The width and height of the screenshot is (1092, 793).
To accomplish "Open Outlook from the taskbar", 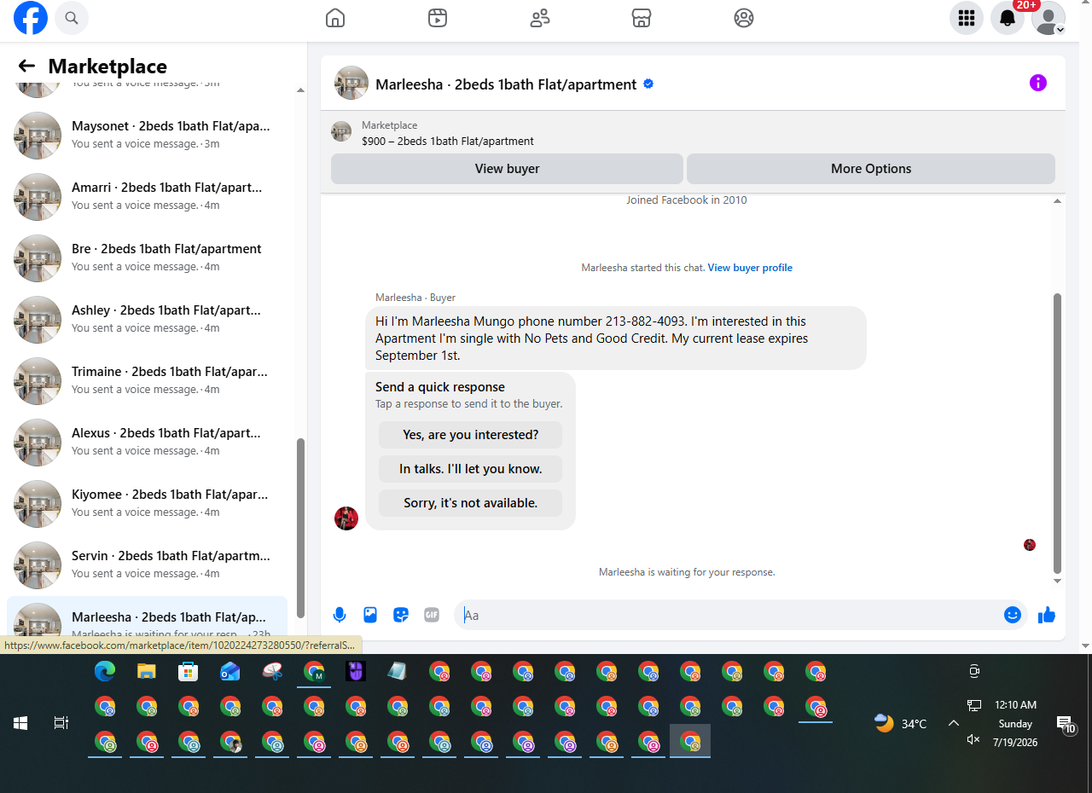I will coord(230,672).
